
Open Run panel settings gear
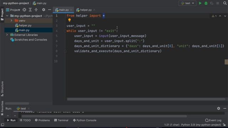click(218, 108)
